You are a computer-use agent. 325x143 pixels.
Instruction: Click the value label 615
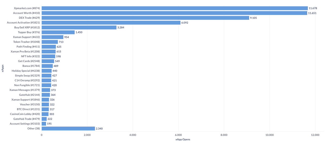[59, 52]
